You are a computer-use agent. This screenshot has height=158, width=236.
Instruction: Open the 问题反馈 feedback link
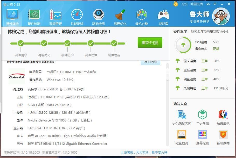[197, 4]
